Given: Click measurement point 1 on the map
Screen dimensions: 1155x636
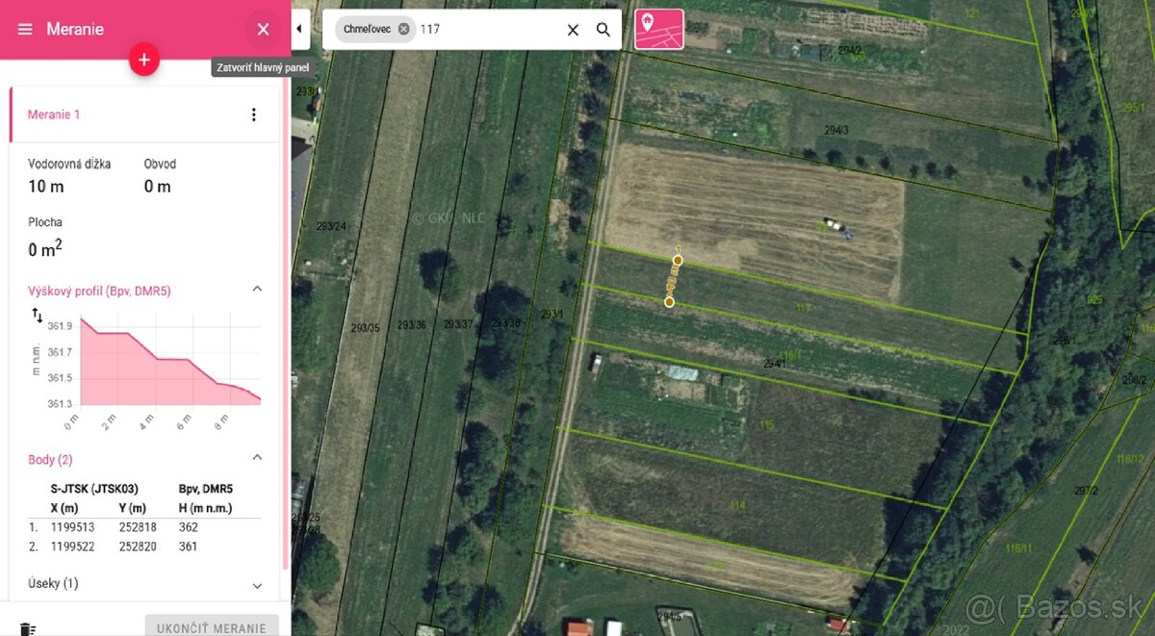Looking at the screenshot, I should click(679, 260).
